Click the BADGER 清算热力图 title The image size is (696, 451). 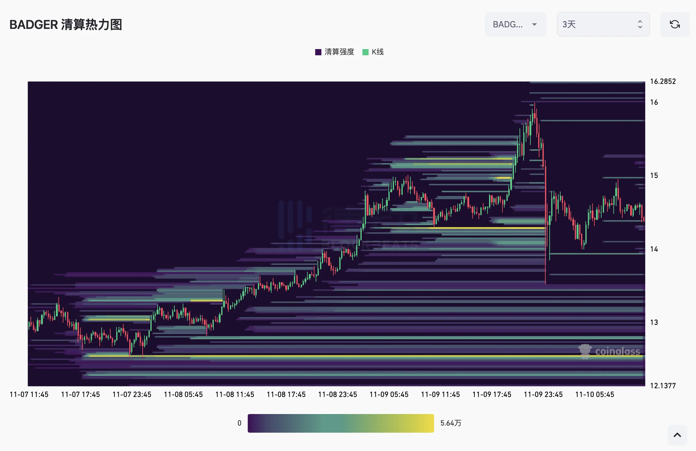click(66, 25)
